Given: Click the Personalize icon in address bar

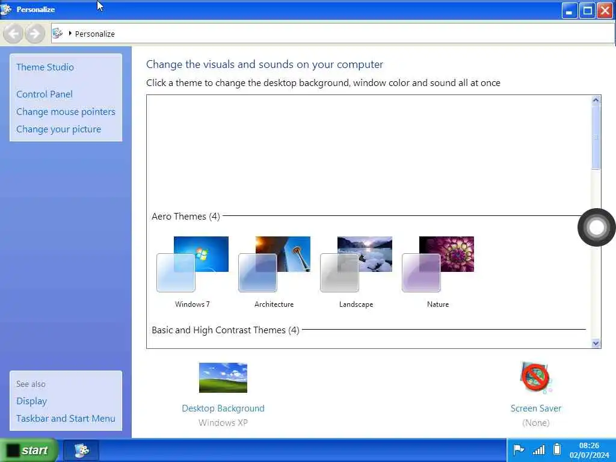Looking at the screenshot, I should pos(57,34).
